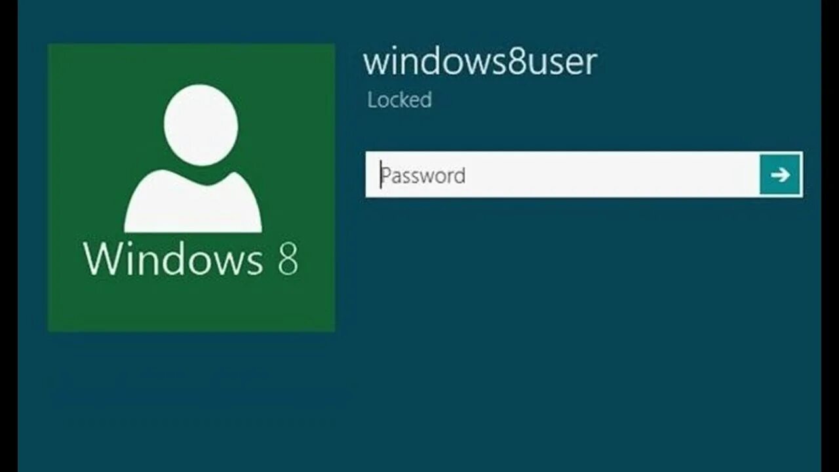Click the 'Password' placeholder text

(x=423, y=176)
